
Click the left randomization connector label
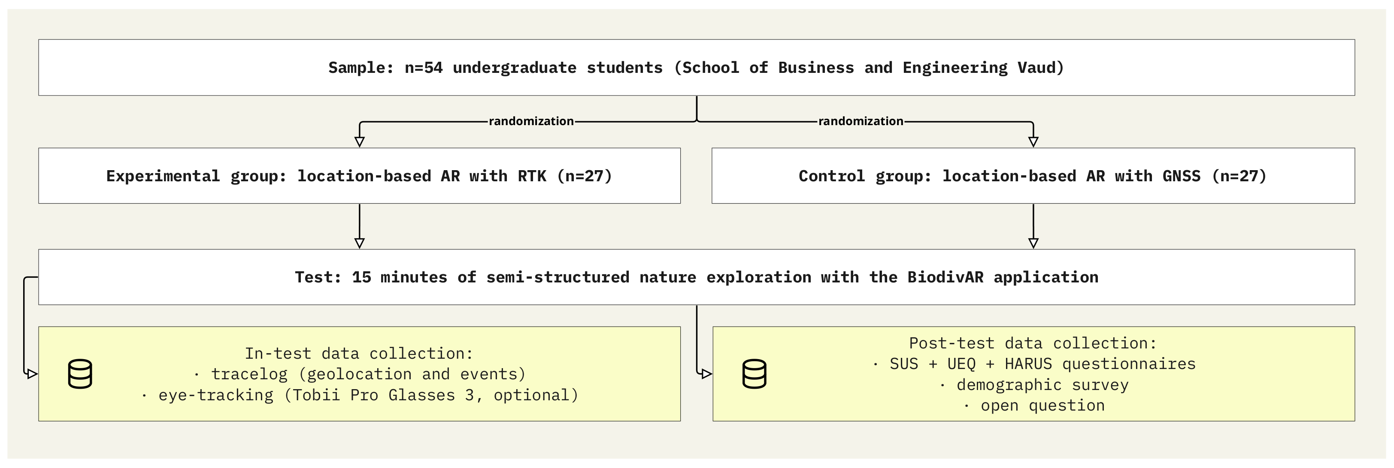531,121
